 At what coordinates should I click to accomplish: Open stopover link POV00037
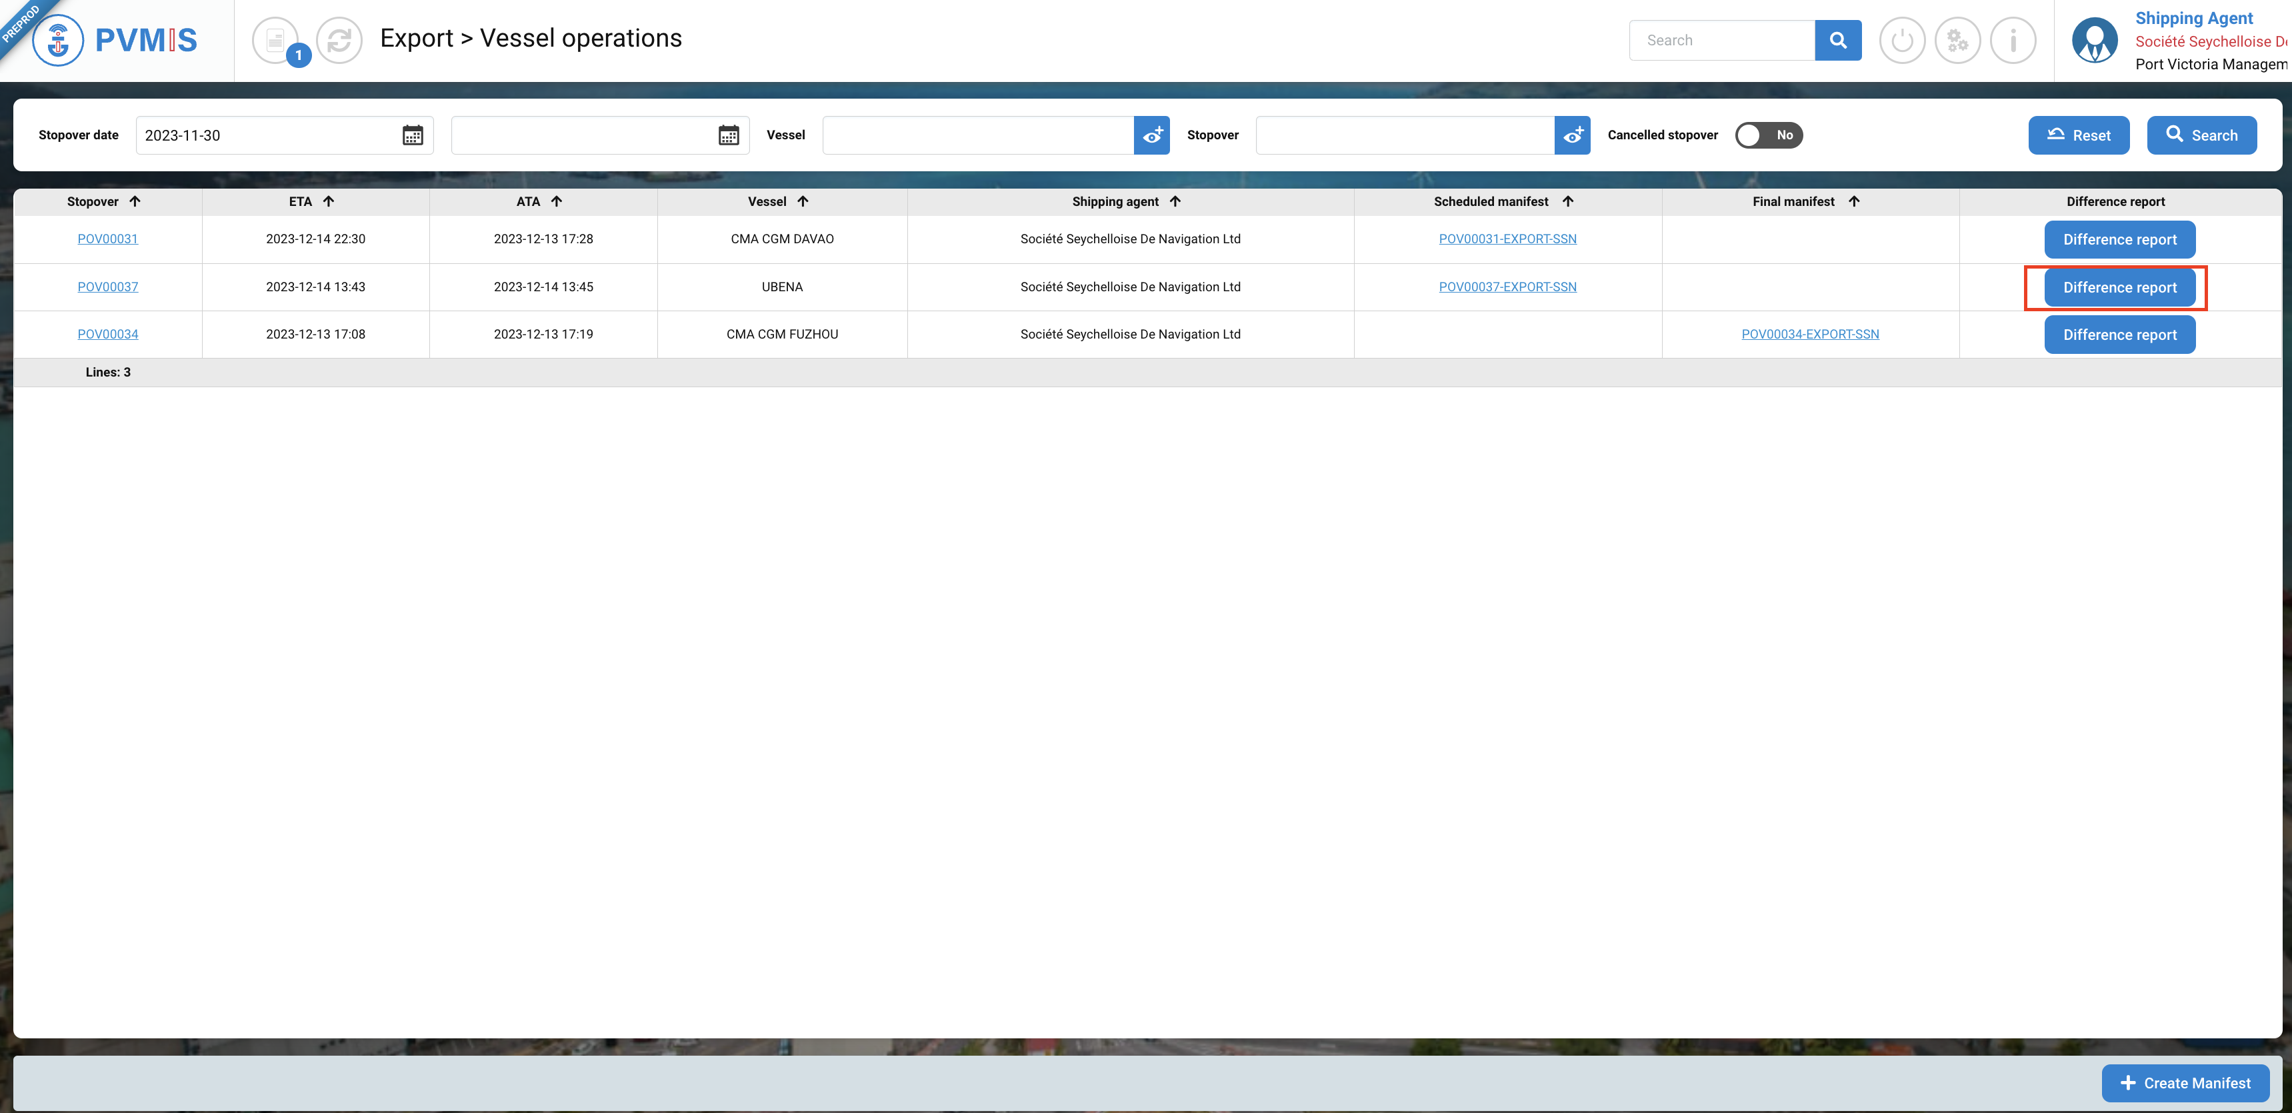coord(107,287)
